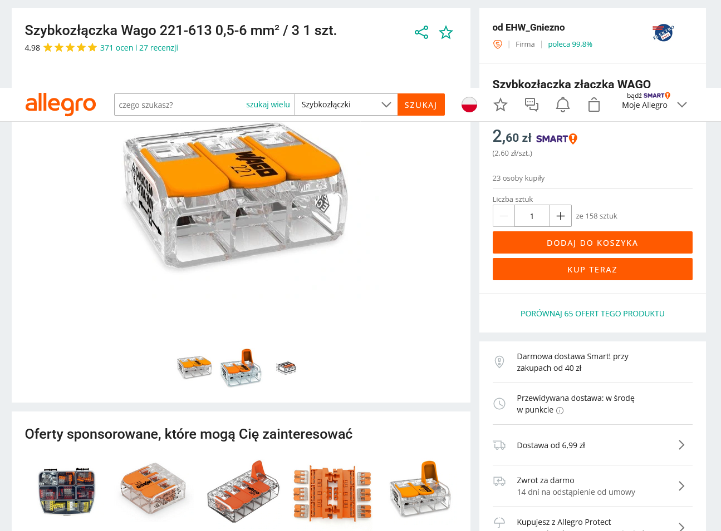Expand the 'Zwrot za darmo' details

[592, 486]
